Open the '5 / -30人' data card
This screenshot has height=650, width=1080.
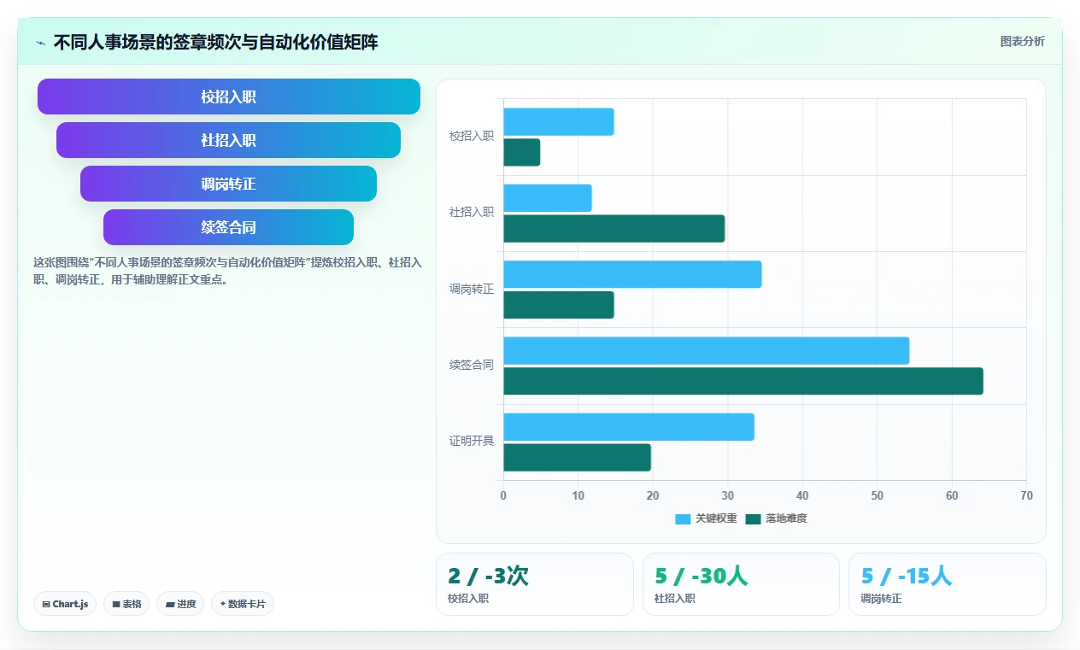coord(741,584)
